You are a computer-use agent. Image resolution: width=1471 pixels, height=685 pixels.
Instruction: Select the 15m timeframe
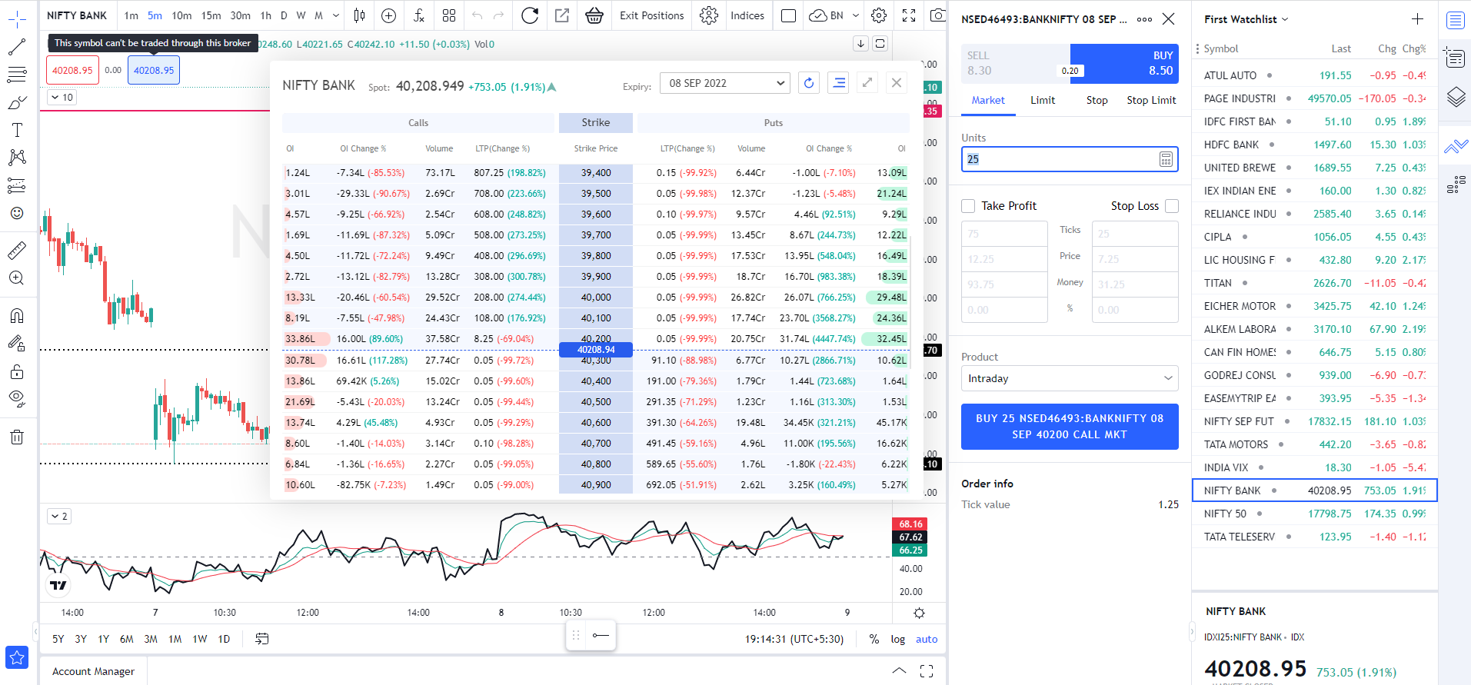pyautogui.click(x=211, y=15)
